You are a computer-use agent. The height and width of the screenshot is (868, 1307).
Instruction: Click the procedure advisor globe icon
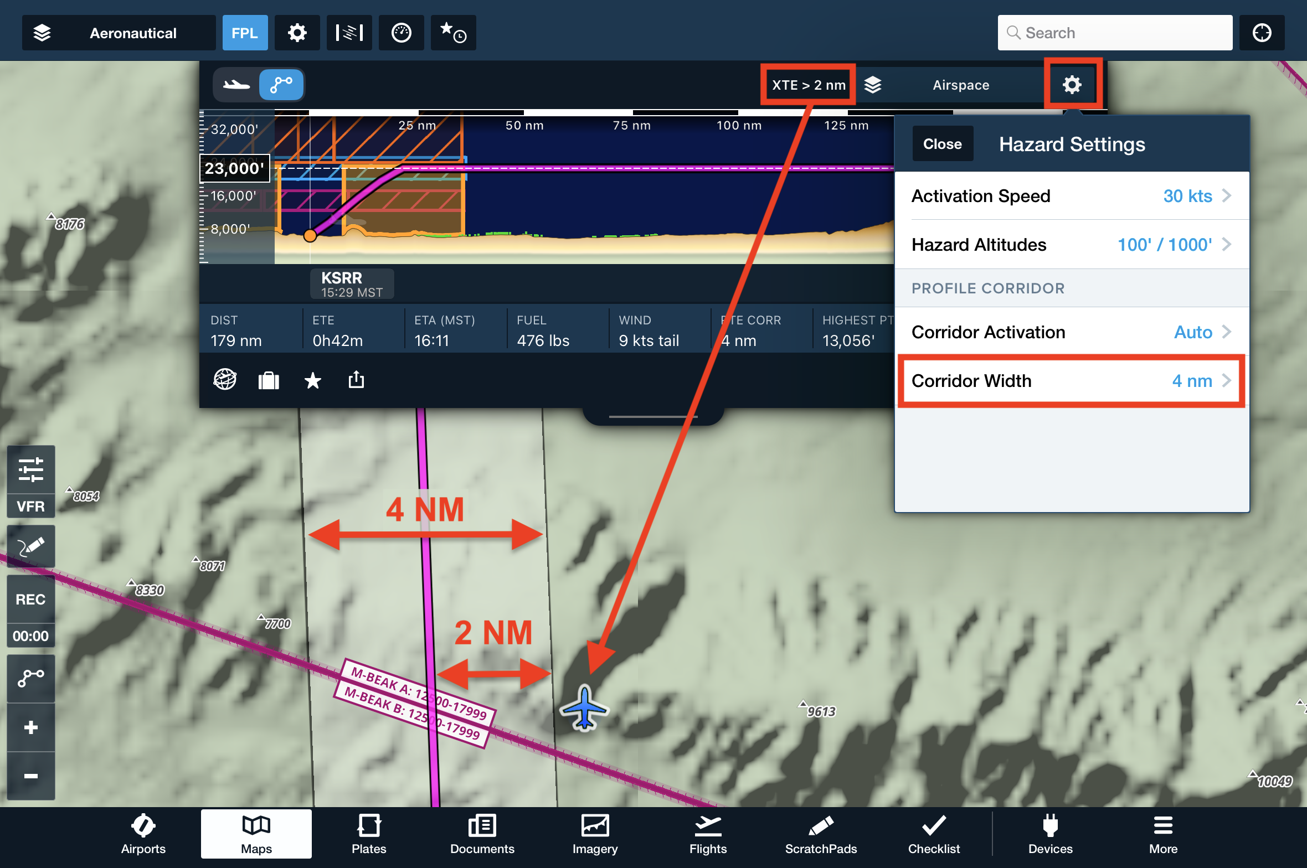225,380
